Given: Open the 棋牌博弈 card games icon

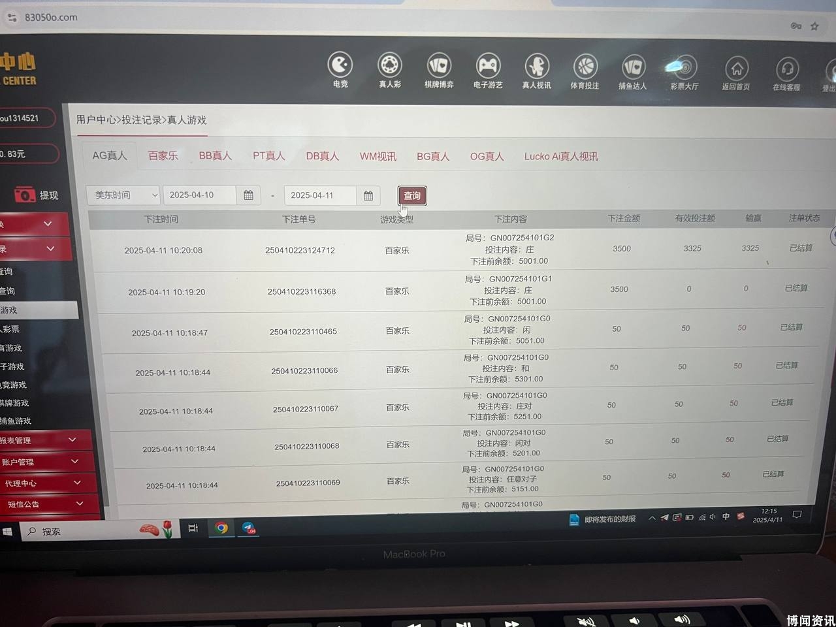Looking at the screenshot, I should coord(439,65).
